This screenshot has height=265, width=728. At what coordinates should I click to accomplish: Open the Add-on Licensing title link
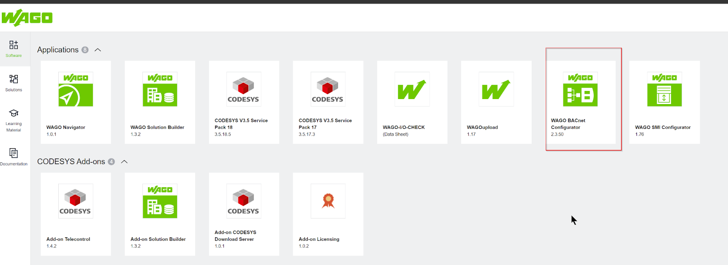pos(319,239)
